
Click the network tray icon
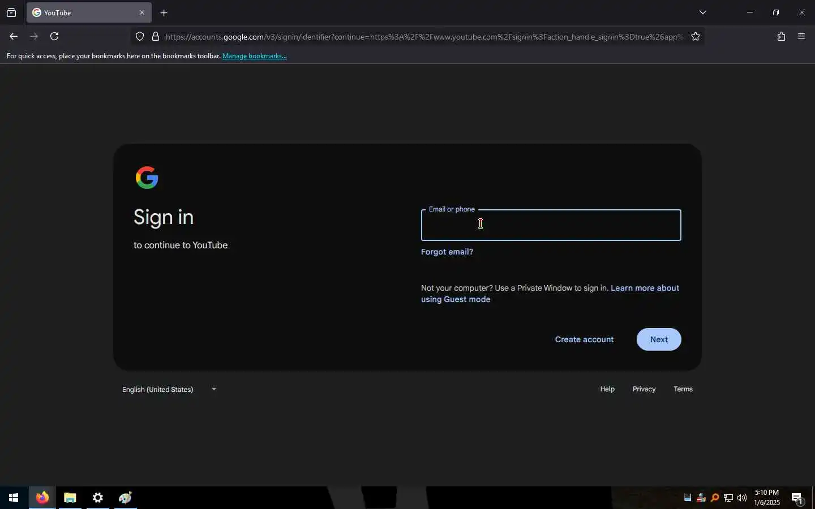point(728,498)
